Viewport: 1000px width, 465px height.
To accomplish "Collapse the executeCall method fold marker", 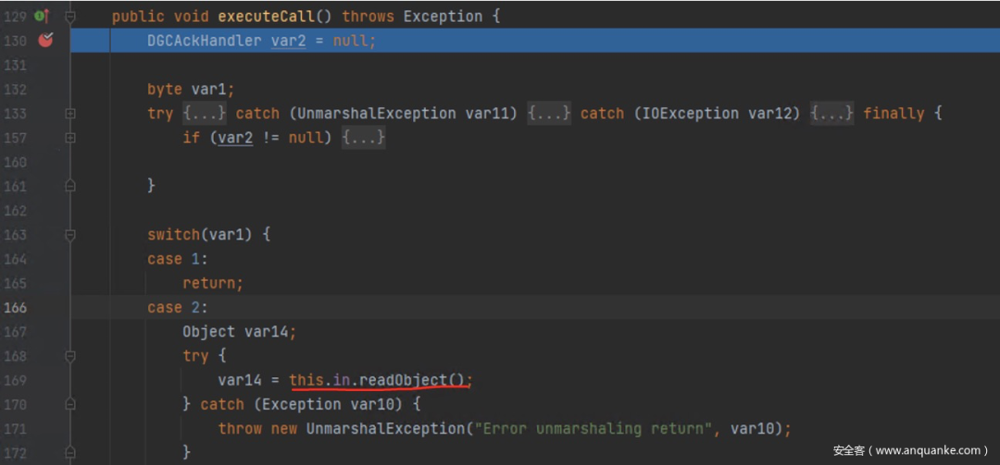I will click(x=70, y=17).
